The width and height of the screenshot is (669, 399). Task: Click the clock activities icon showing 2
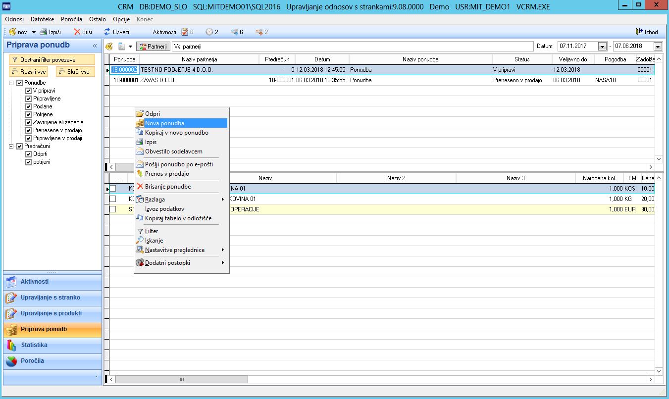(x=212, y=32)
